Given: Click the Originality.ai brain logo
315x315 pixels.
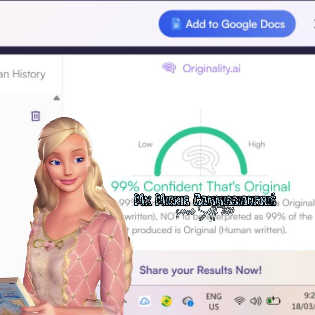Looking at the screenshot, I should pyautogui.click(x=169, y=68).
